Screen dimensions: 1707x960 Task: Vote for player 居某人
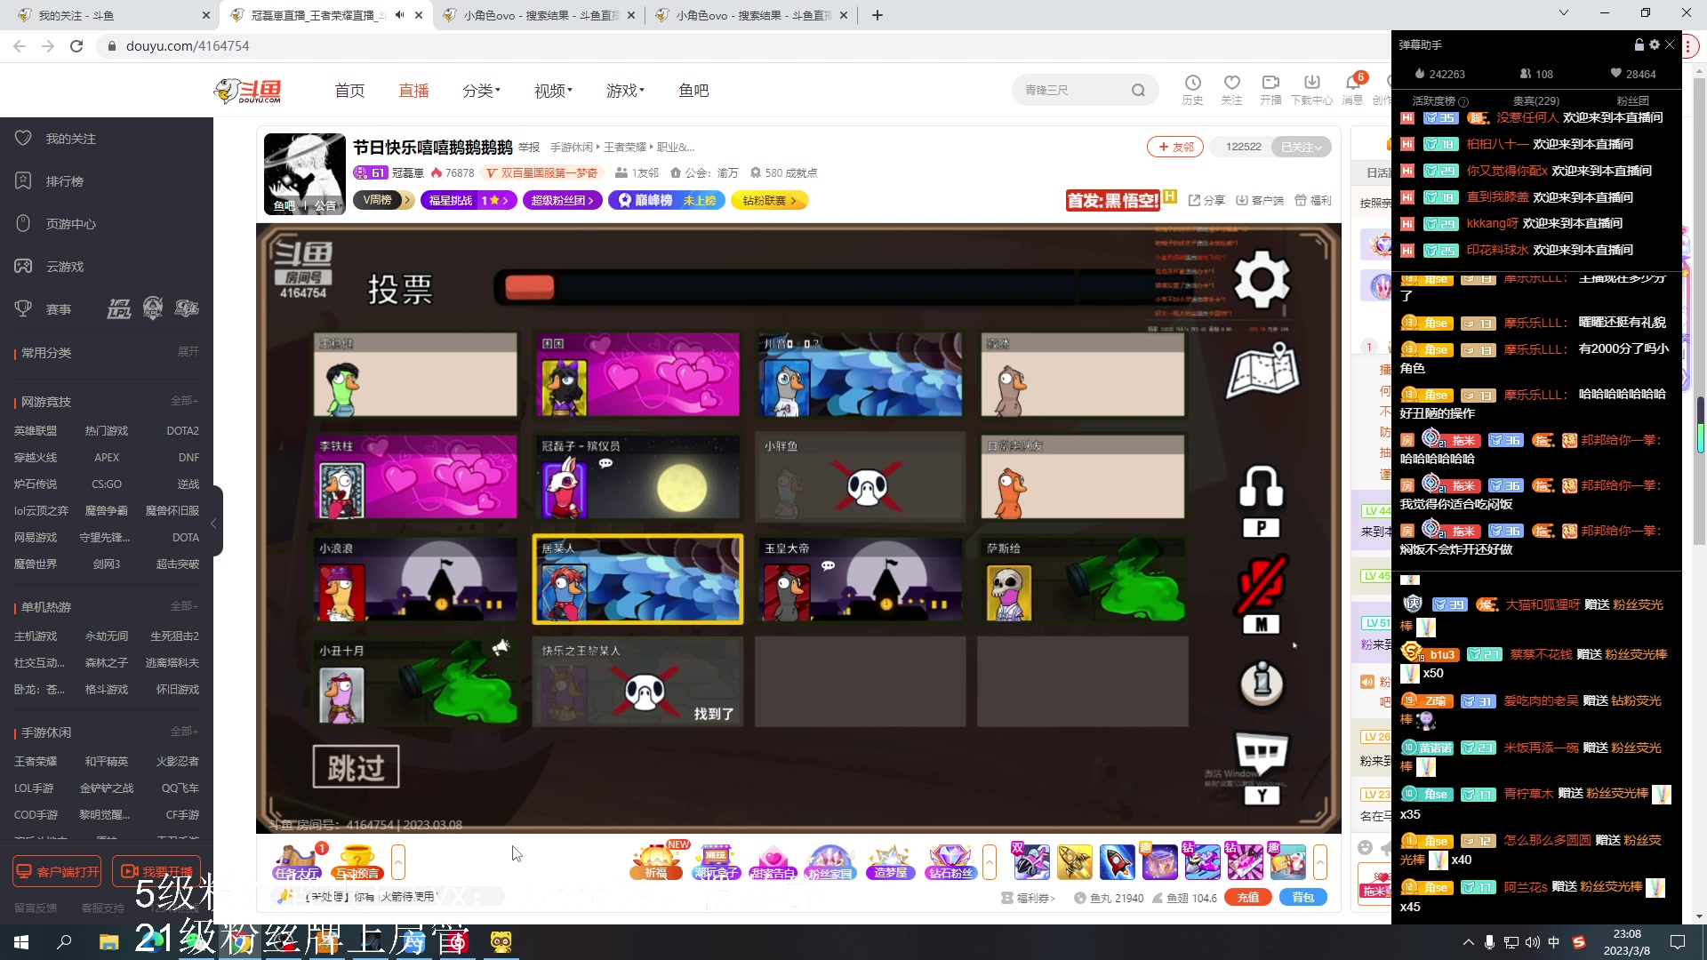[x=637, y=579]
